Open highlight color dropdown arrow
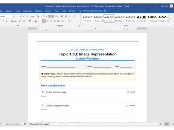The width and height of the screenshot is (174, 130). point(33,21)
